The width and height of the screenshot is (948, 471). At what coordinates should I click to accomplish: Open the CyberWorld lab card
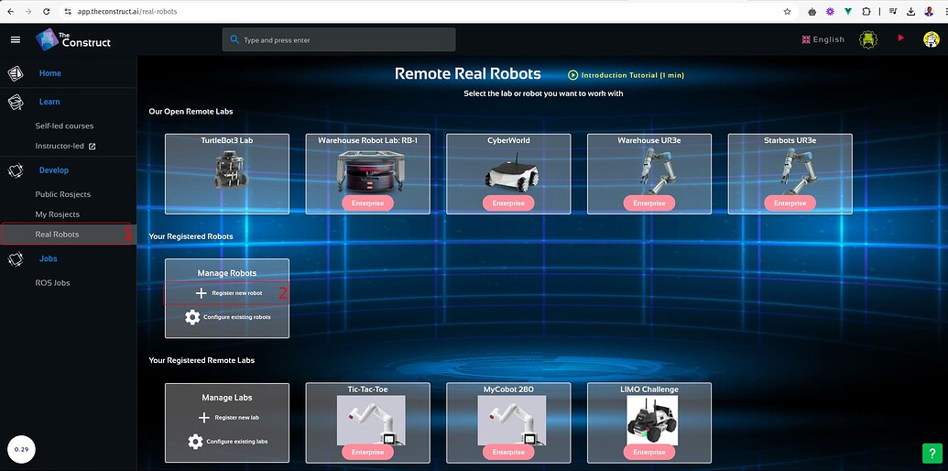pyautogui.click(x=508, y=174)
